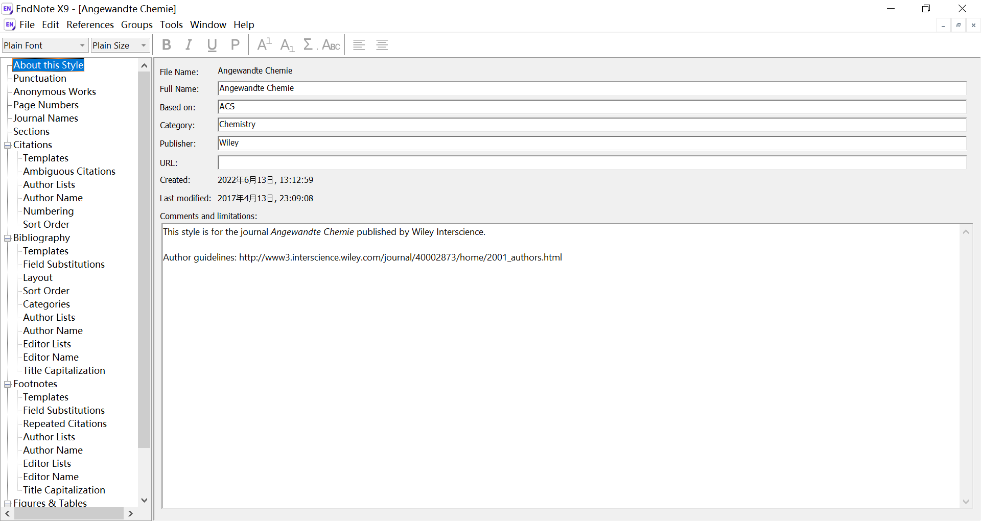
Task: Toggle Underline formatting in toolbar
Action: [x=212, y=45]
